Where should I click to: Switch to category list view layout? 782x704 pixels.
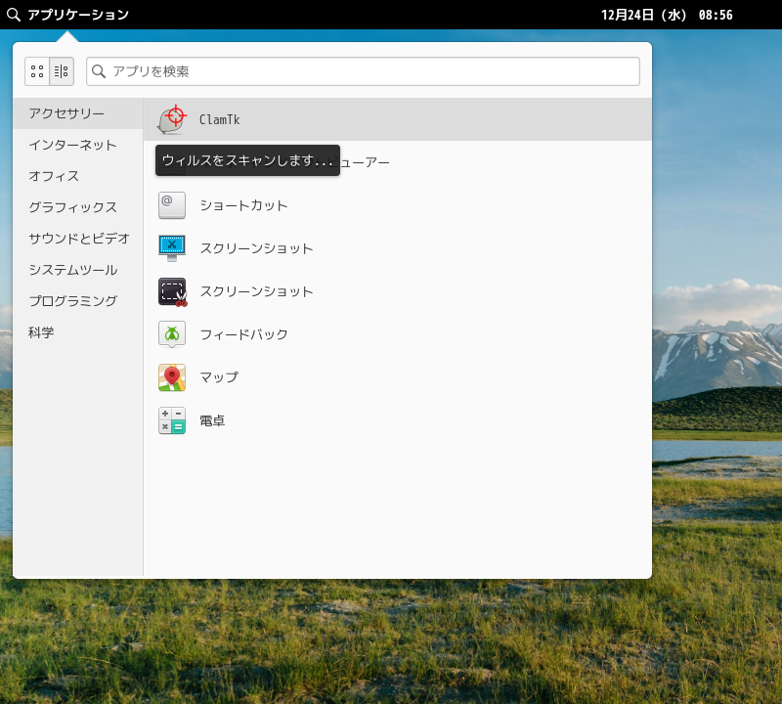coord(62,71)
